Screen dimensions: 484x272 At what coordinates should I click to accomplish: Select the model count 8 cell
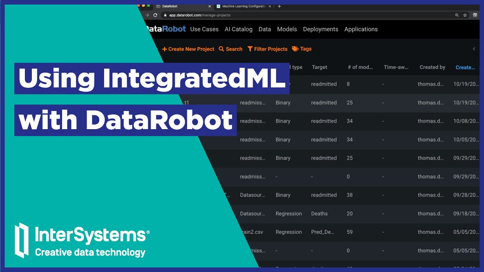[x=348, y=84]
